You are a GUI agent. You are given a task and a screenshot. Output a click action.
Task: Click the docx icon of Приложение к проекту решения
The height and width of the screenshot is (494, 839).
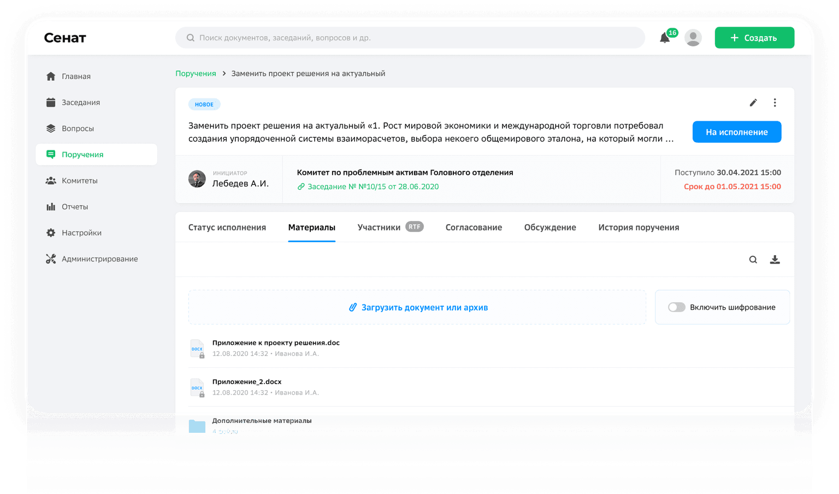197,348
